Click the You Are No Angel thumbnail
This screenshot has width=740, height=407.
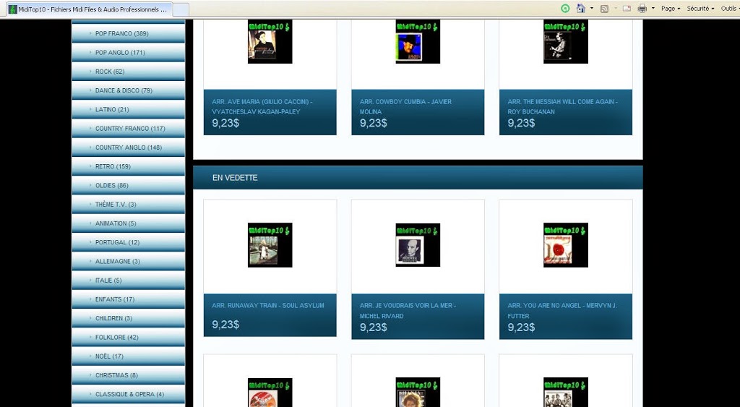(565, 244)
